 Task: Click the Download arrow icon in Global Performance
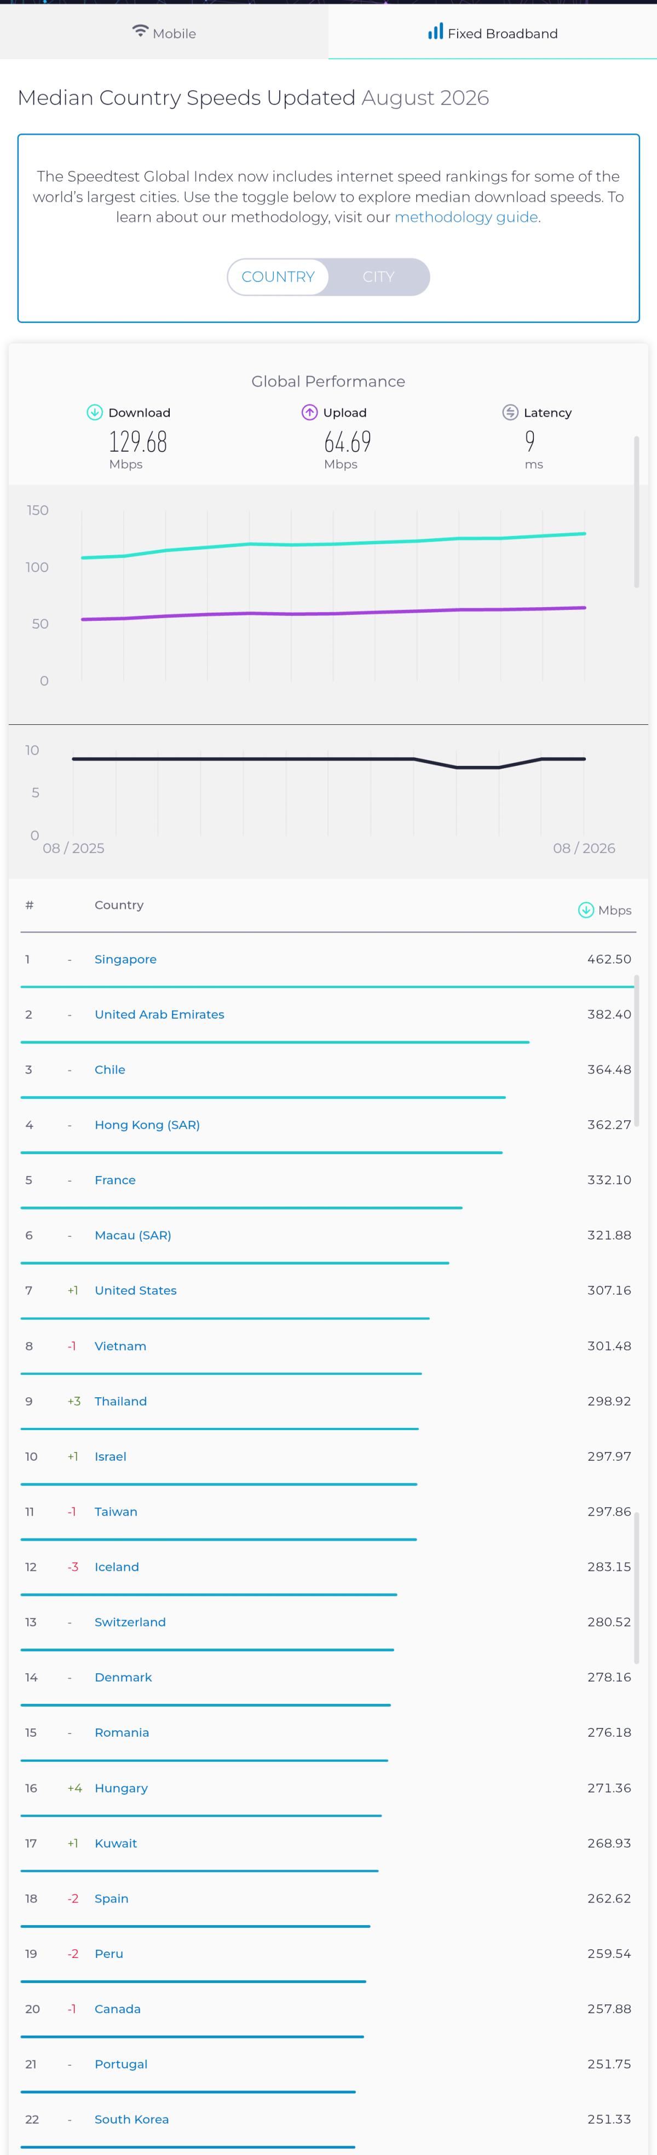click(95, 412)
